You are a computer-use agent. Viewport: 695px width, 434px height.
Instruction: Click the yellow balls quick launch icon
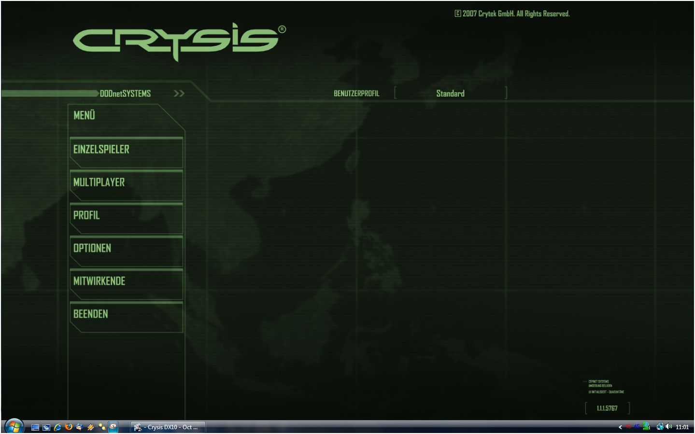102,427
